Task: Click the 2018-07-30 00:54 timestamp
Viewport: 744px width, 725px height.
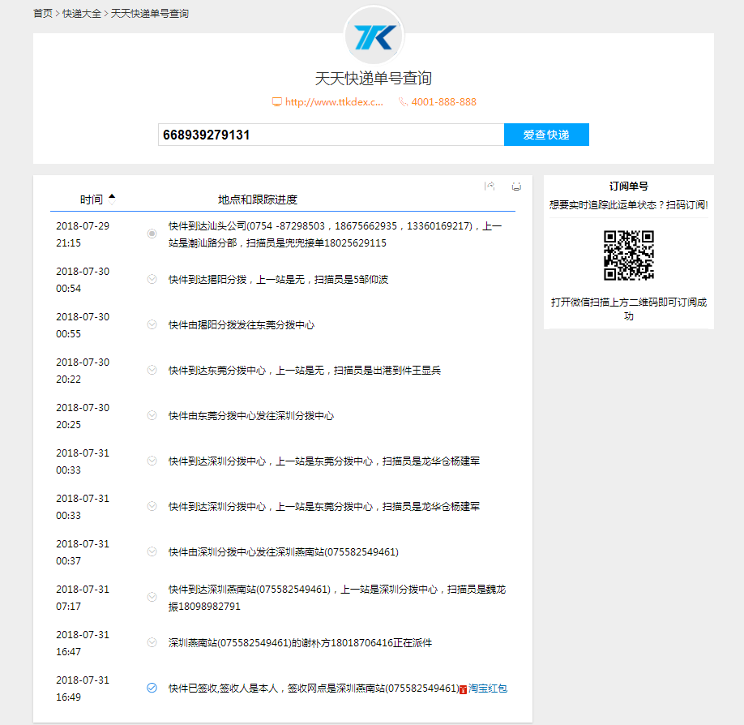Action: tap(83, 280)
